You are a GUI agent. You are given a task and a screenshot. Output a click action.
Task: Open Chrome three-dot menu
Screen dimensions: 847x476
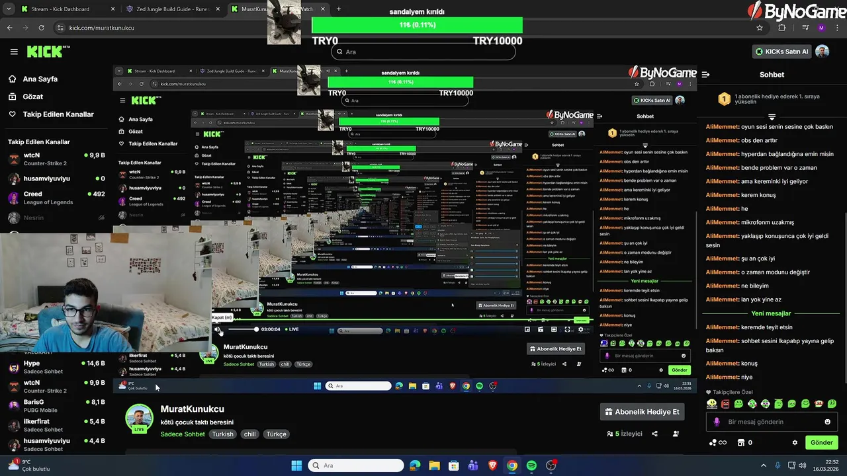(x=837, y=28)
